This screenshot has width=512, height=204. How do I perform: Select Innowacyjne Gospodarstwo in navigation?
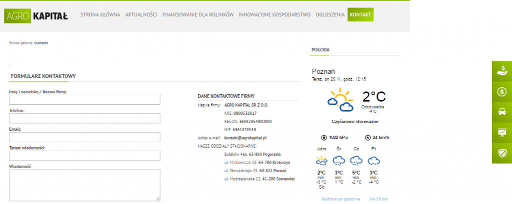(274, 15)
